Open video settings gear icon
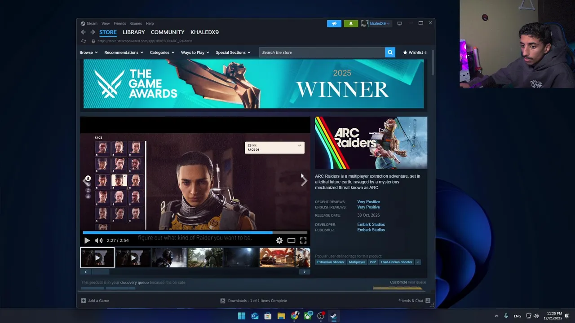This screenshot has width=575, height=323. (279, 240)
